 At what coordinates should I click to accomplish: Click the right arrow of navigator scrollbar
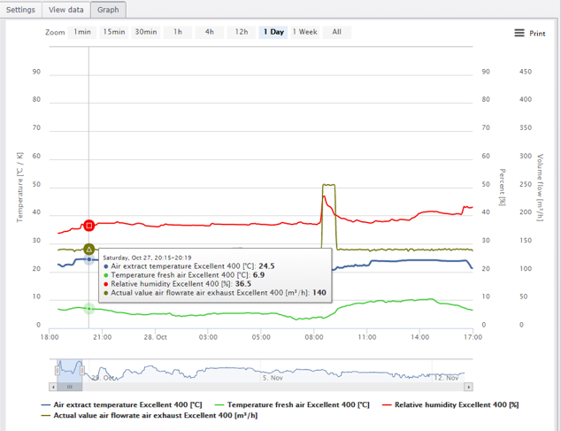(x=469, y=387)
